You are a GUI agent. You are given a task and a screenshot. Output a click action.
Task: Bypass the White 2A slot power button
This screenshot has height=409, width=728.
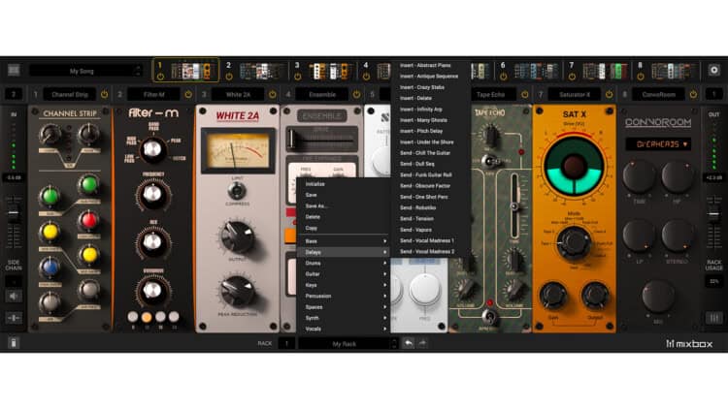point(273,95)
